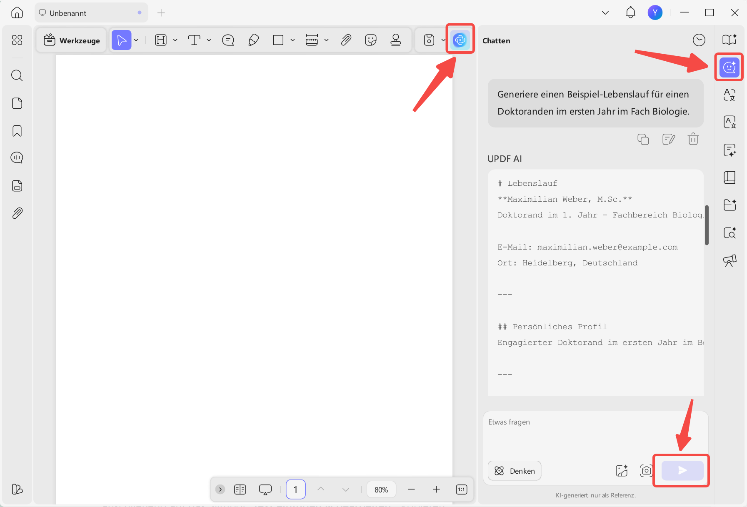Open the pages panel in left sidebar
This screenshot has height=507, width=747.
coord(17,103)
